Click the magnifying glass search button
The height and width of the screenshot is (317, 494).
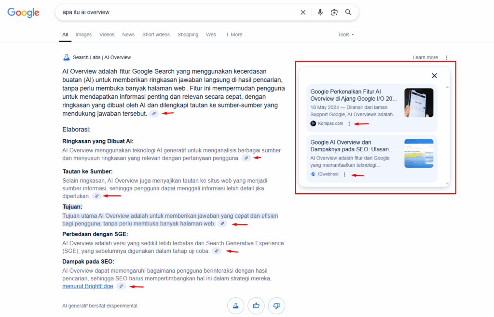click(x=348, y=12)
